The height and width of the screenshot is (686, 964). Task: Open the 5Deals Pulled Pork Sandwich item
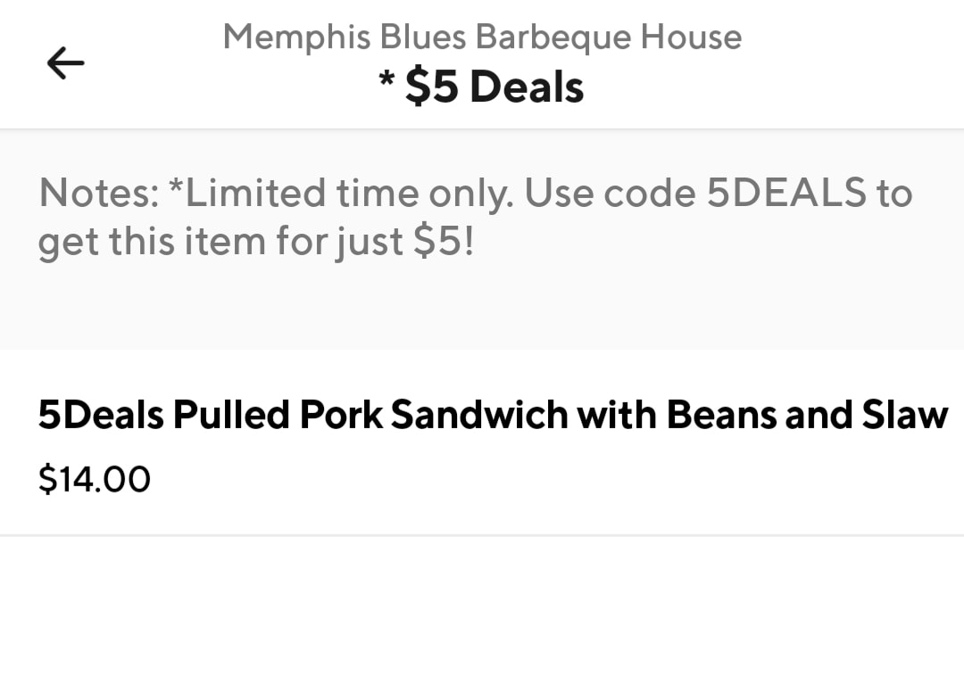point(493,415)
